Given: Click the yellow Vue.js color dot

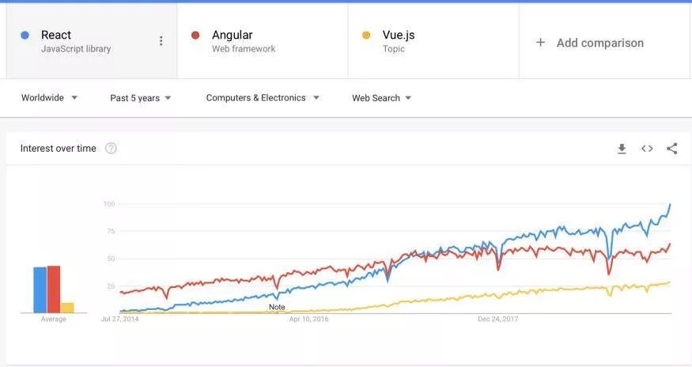Looking at the screenshot, I should [x=366, y=36].
